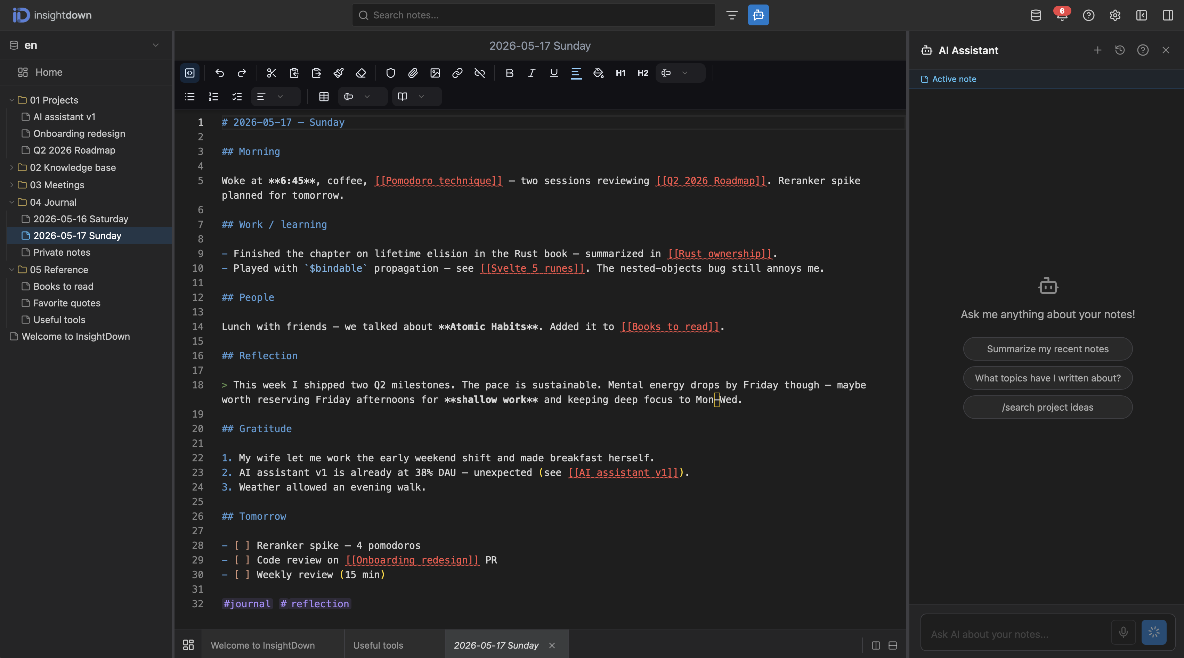Toggle the left sidebar panel

[x=1142, y=15]
